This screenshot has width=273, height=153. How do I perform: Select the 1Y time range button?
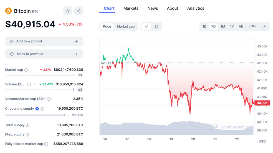[x=232, y=27]
